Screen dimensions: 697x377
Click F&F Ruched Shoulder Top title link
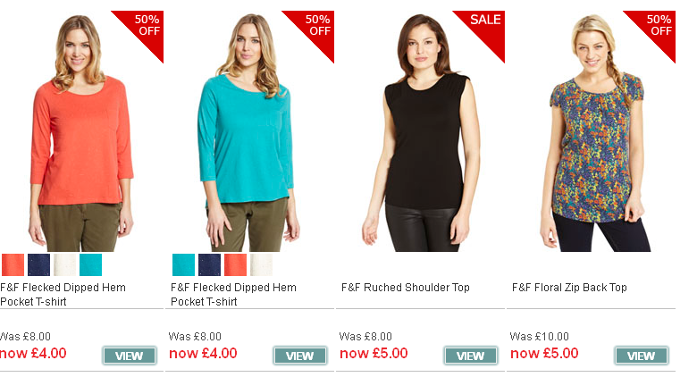point(406,288)
